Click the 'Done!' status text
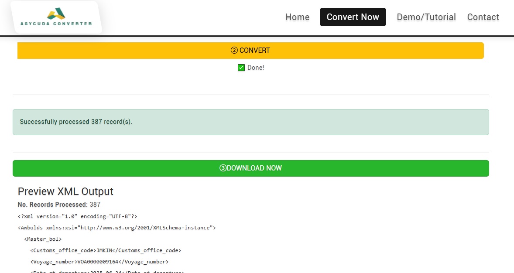This screenshot has height=273, width=514. (256, 68)
